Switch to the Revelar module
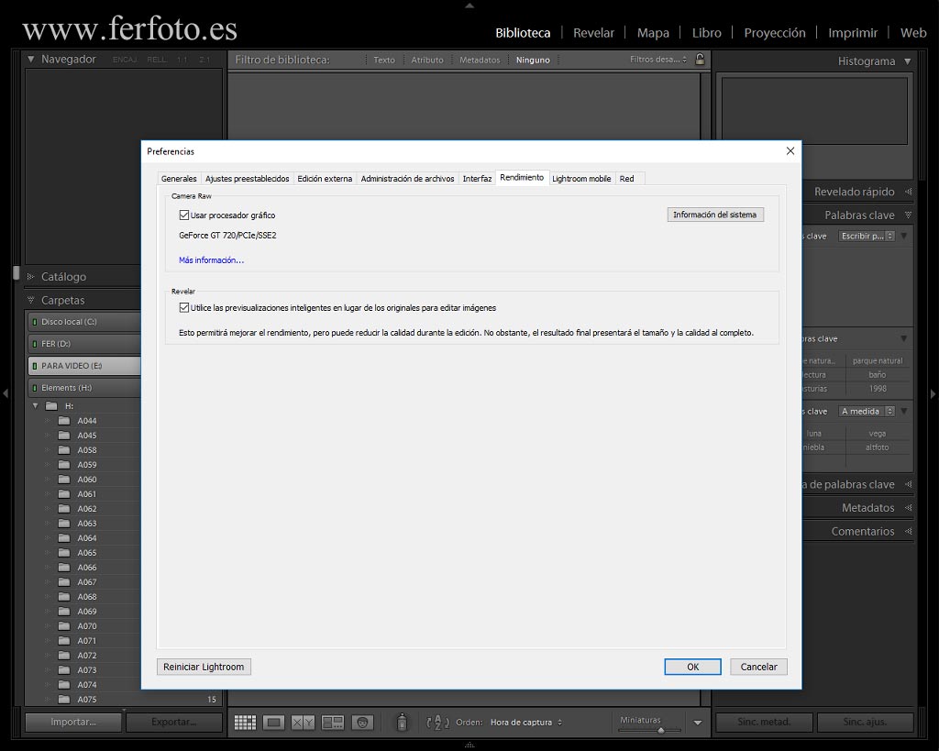The height and width of the screenshot is (751, 939). coord(593,33)
